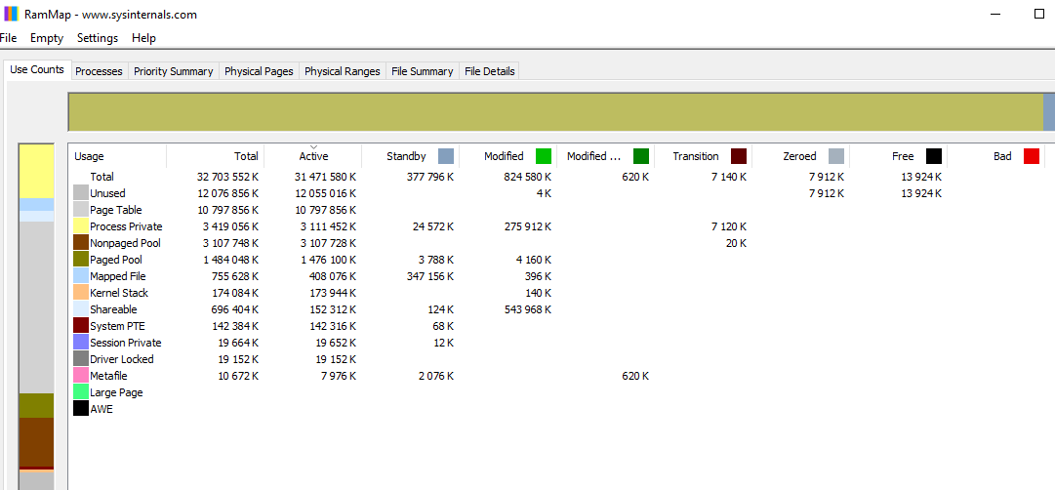Switch to the Processes tab

click(x=99, y=71)
